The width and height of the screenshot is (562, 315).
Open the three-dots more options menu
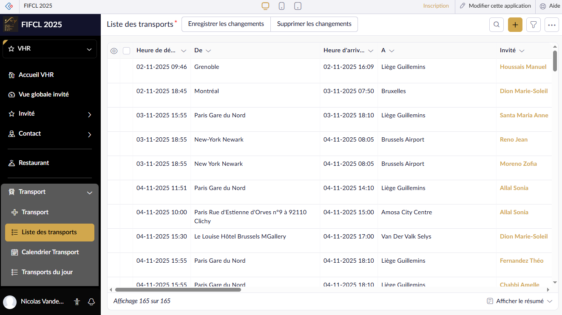point(552,25)
